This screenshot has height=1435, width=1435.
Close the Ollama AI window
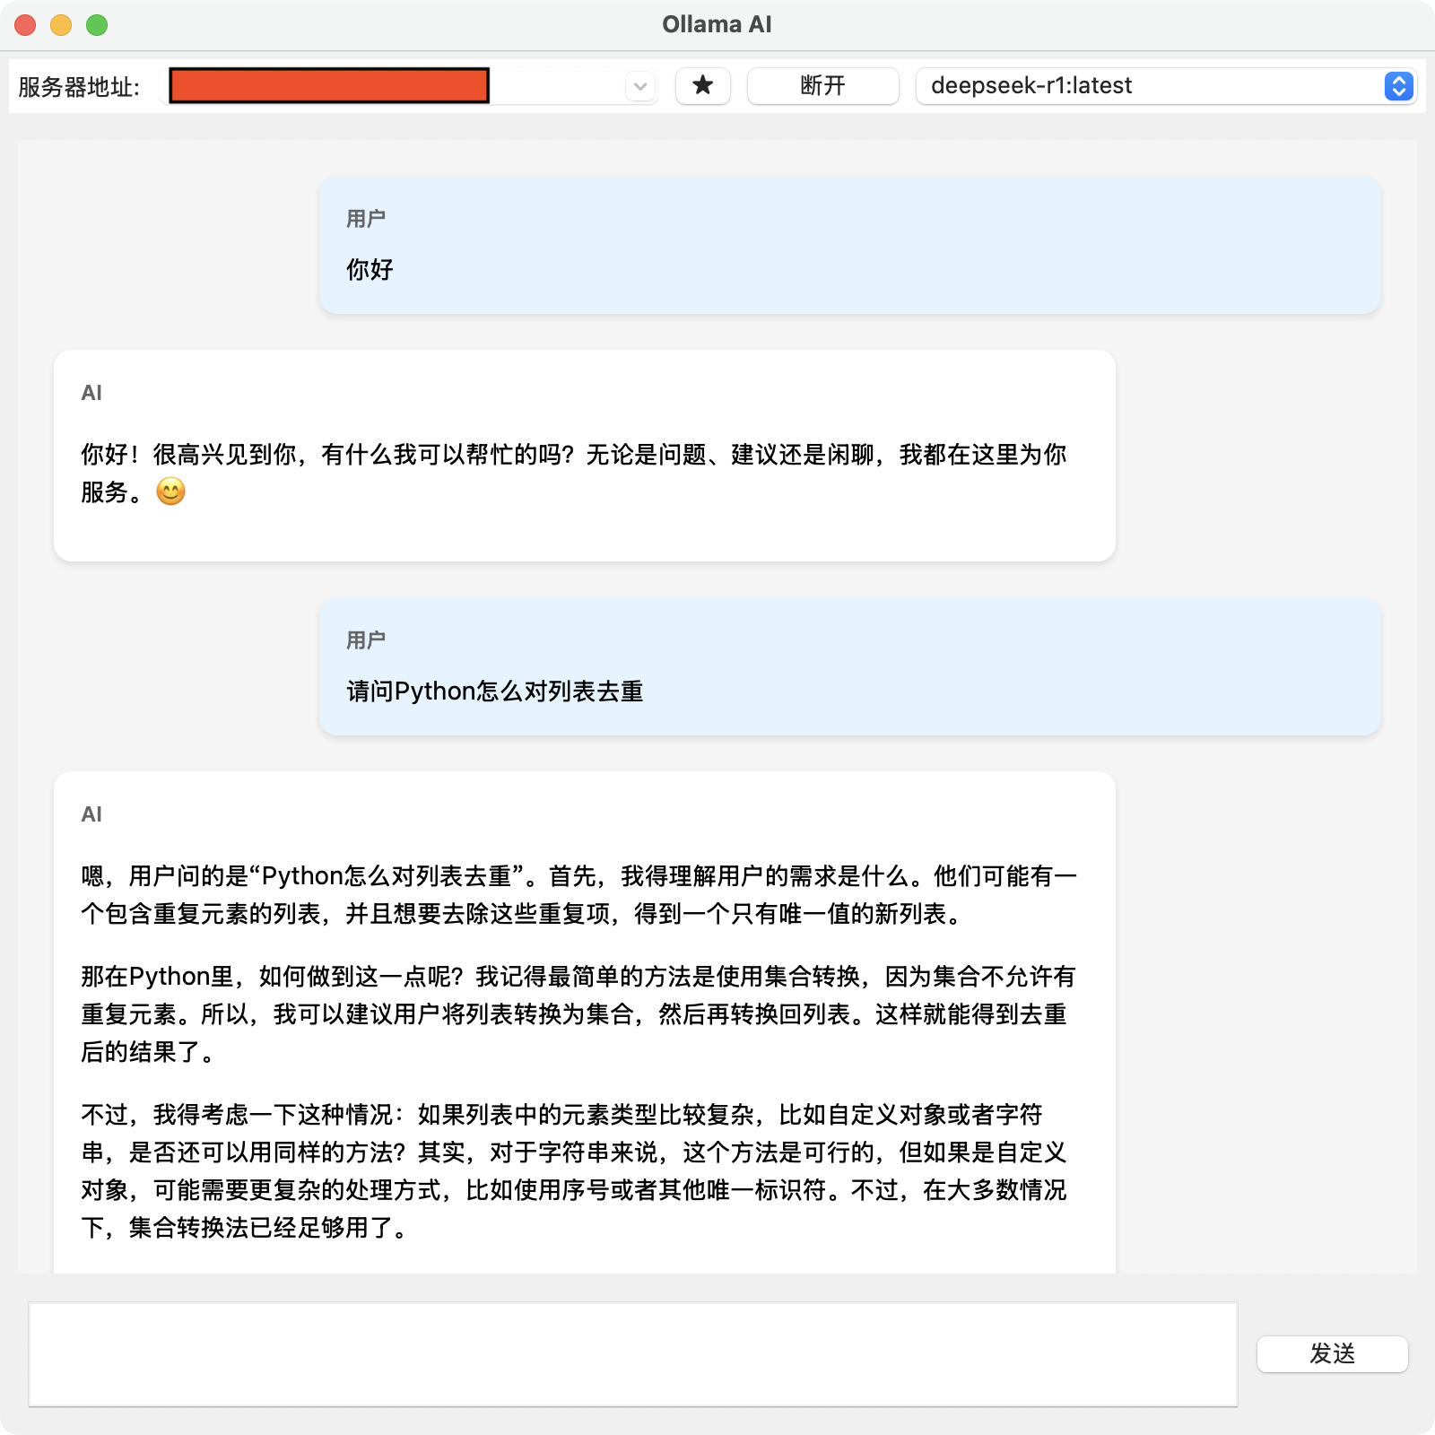pyautogui.click(x=25, y=25)
